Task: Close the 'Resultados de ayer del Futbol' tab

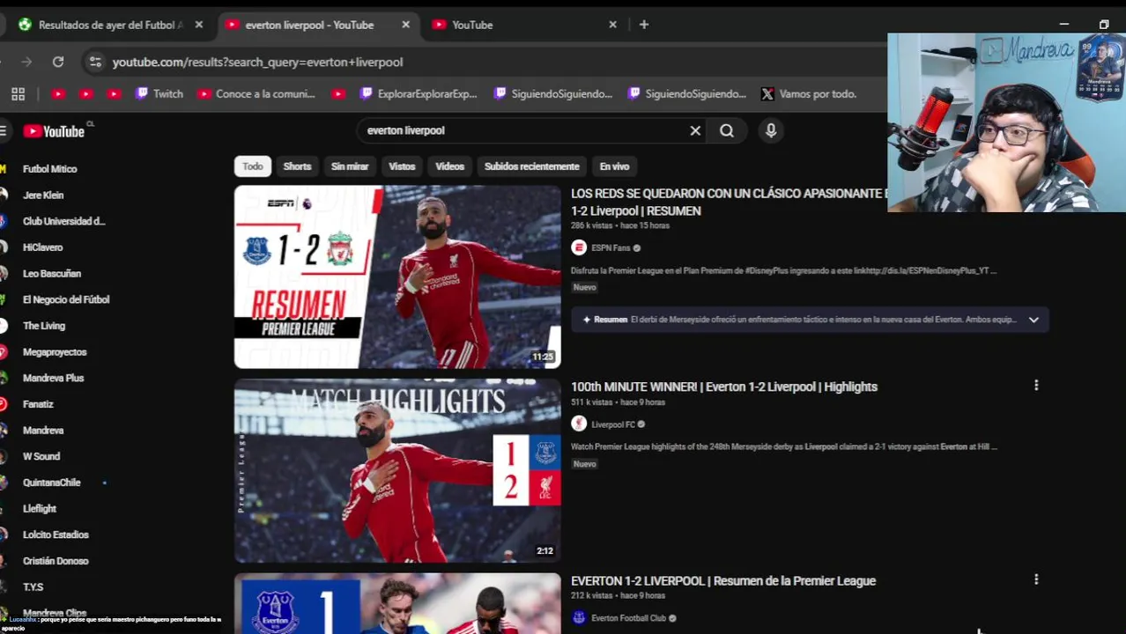Action: click(198, 25)
